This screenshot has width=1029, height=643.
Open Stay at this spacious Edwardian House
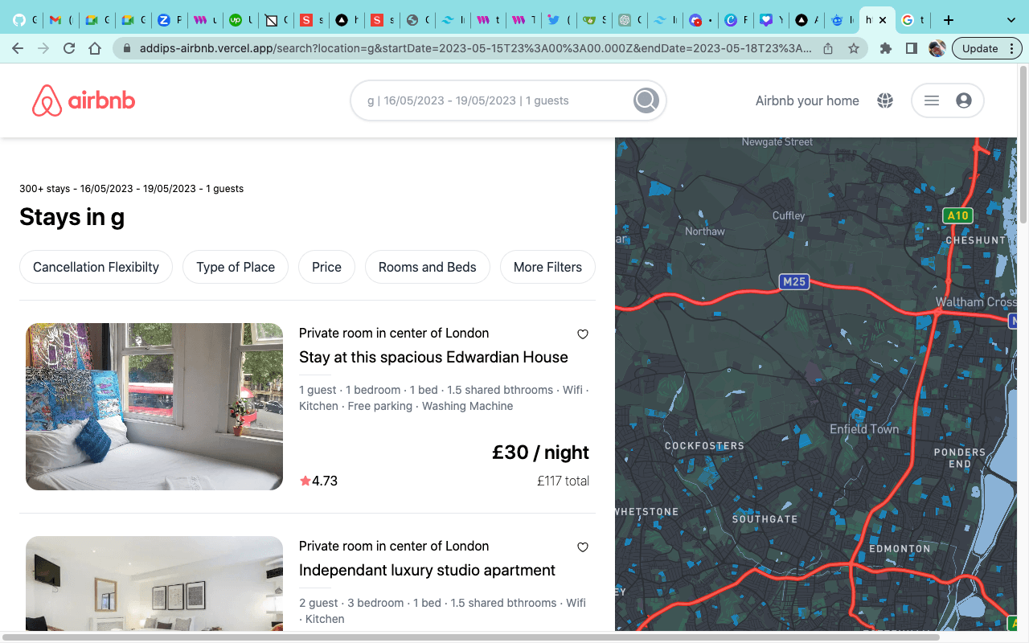tap(433, 357)
